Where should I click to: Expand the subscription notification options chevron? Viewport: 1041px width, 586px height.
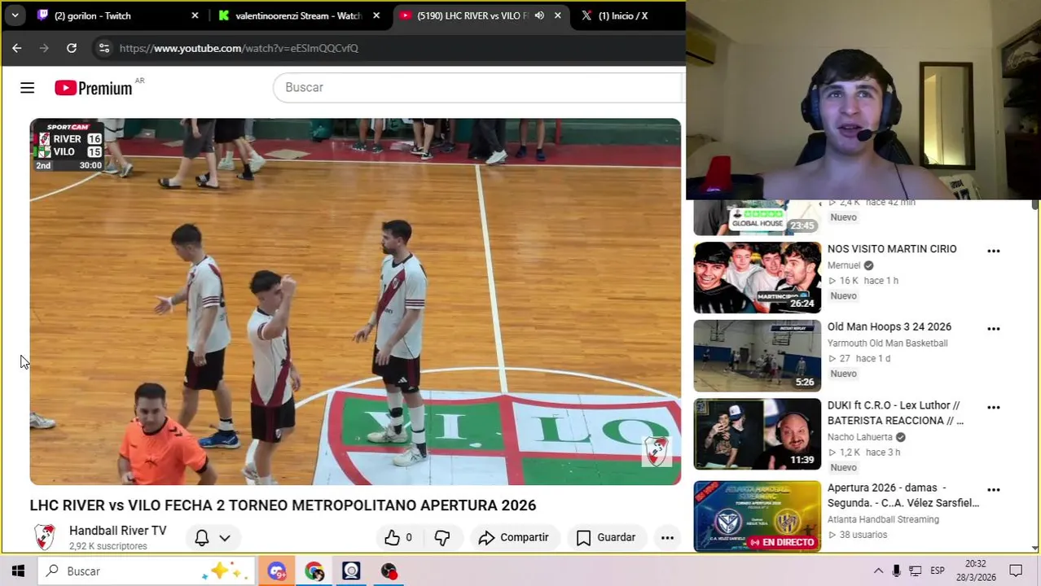225,537
